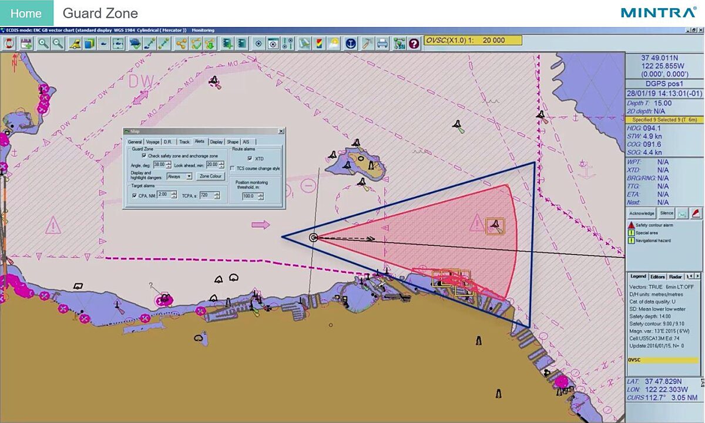Toggle the CPA, NM target alarm checkbox

pyautogui.click(x=135, y=195)
